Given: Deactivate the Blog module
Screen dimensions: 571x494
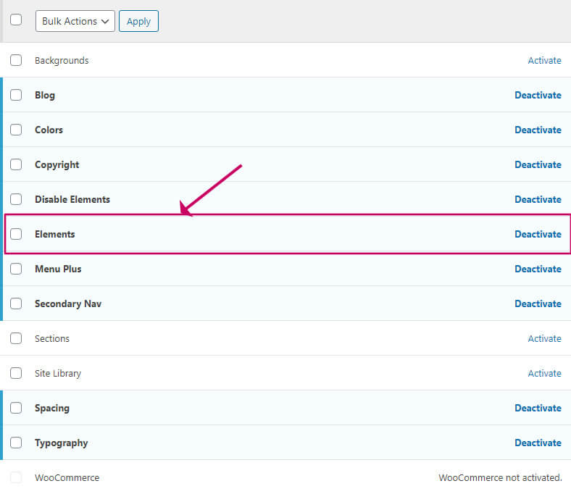Looking at the screenshot, I should click(538, 95).
